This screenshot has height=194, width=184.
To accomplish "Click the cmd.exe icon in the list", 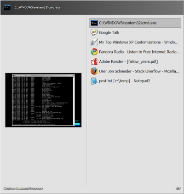I will (x=94, y=23).
